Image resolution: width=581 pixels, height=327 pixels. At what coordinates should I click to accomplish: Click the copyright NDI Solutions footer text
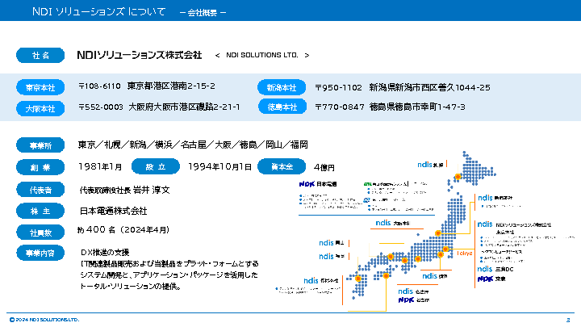click(x=44, y=320)
